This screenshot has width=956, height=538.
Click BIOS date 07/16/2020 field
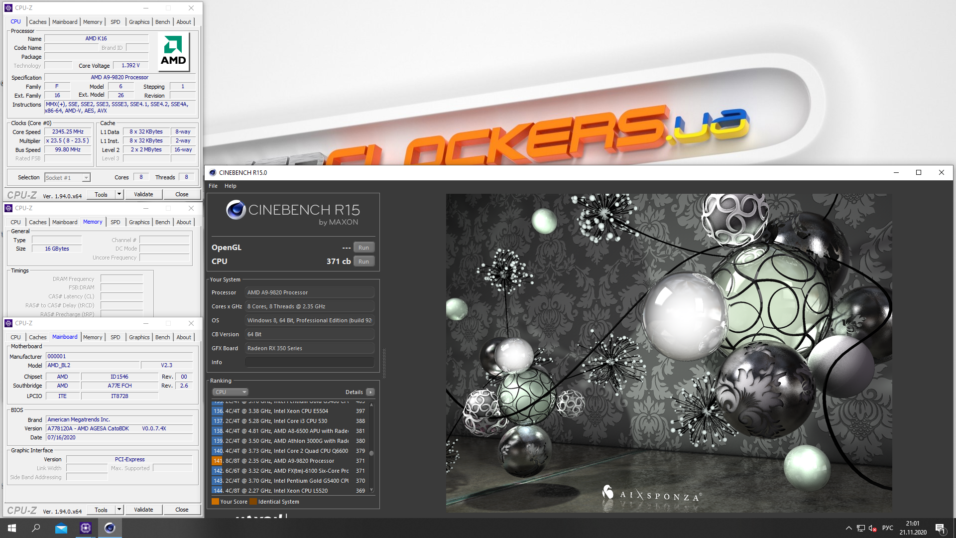pyautogui.click(x=119, y=437)
